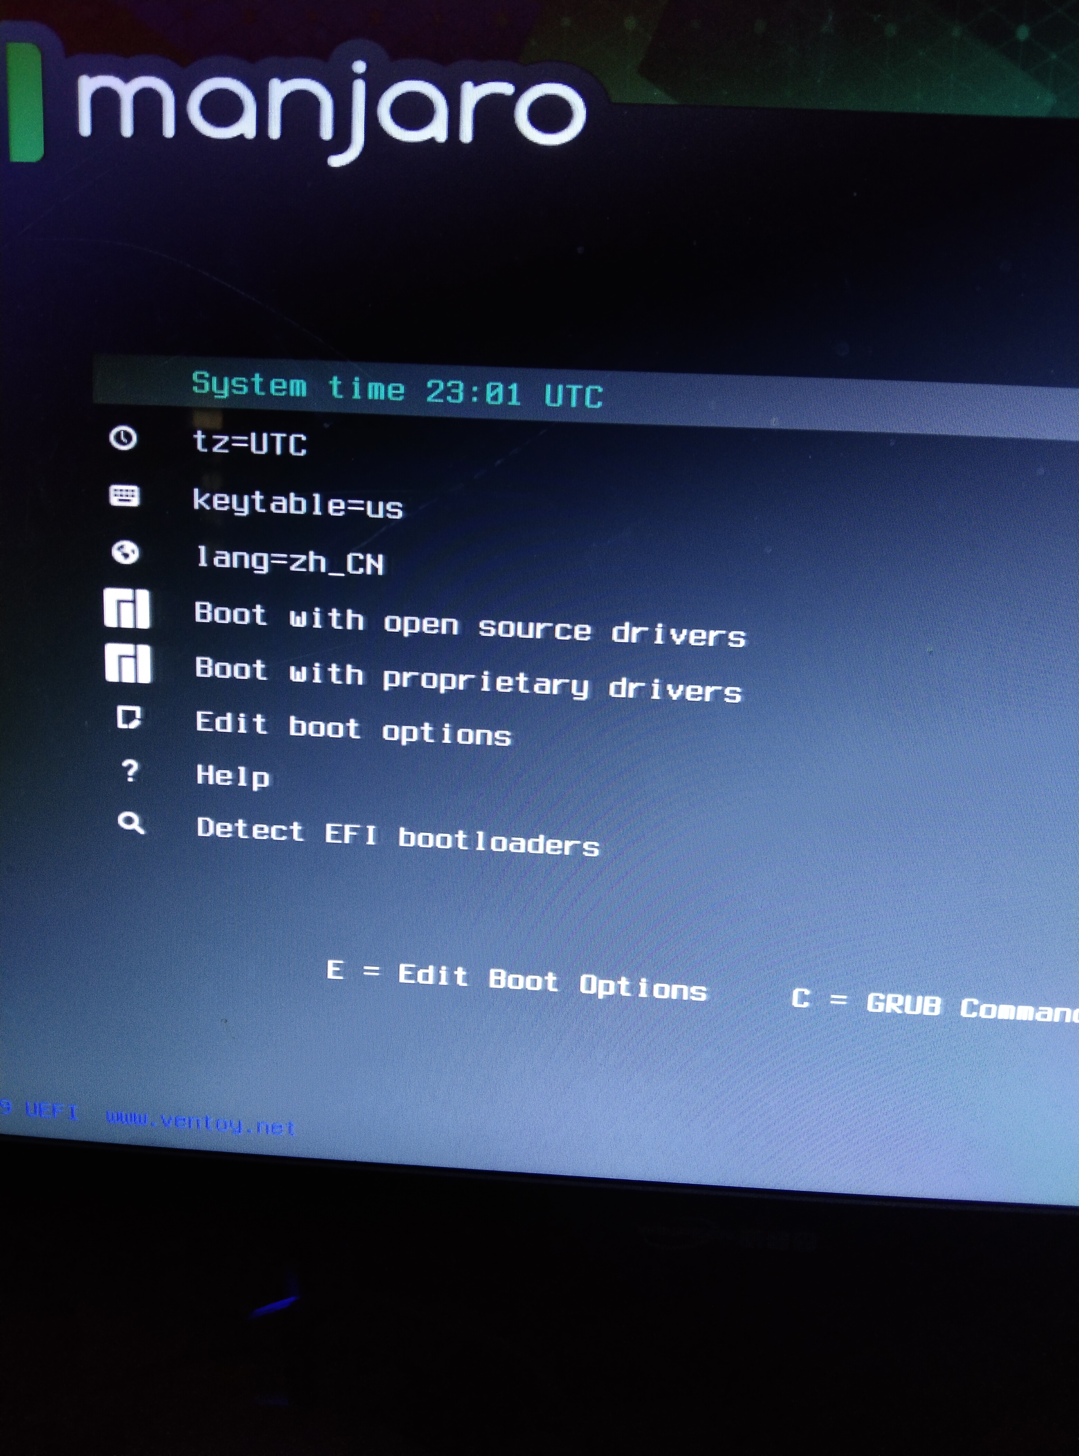This screenshot has width=1079, height=1456.
Task: Click the clock icon beside tz=UTC
Action: (x=123, y=438)
